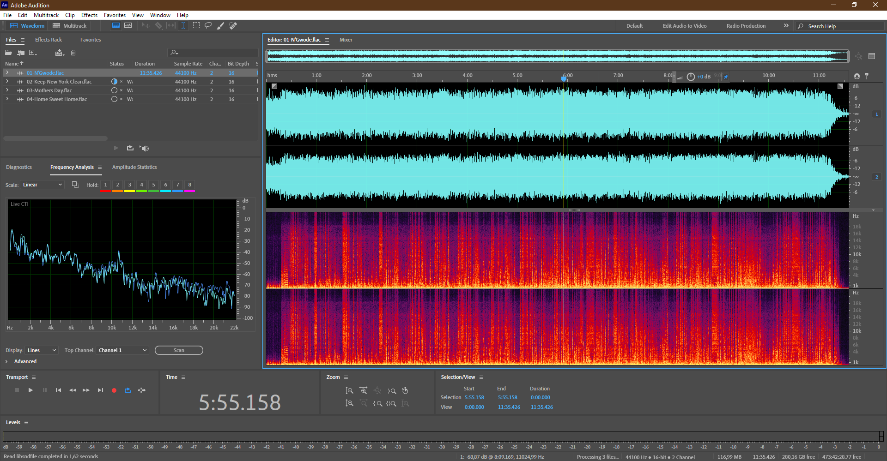Viewport: 887px width, 461px height.
Task: Expand 01-N'Gwode.flac file row
Action: [7, 72]
